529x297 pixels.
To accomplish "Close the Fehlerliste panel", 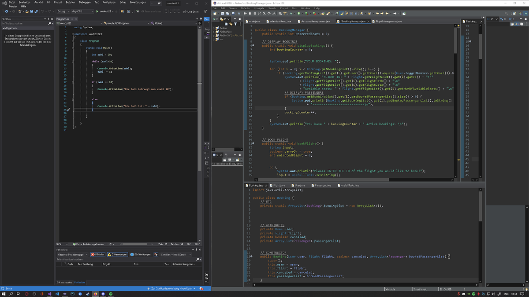I will 200,249.
